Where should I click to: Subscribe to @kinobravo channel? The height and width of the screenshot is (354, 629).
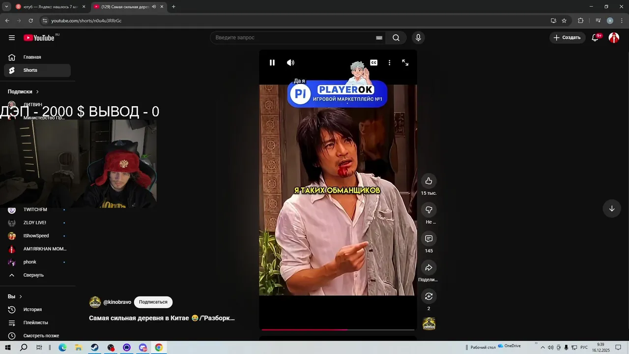[153, 302]
